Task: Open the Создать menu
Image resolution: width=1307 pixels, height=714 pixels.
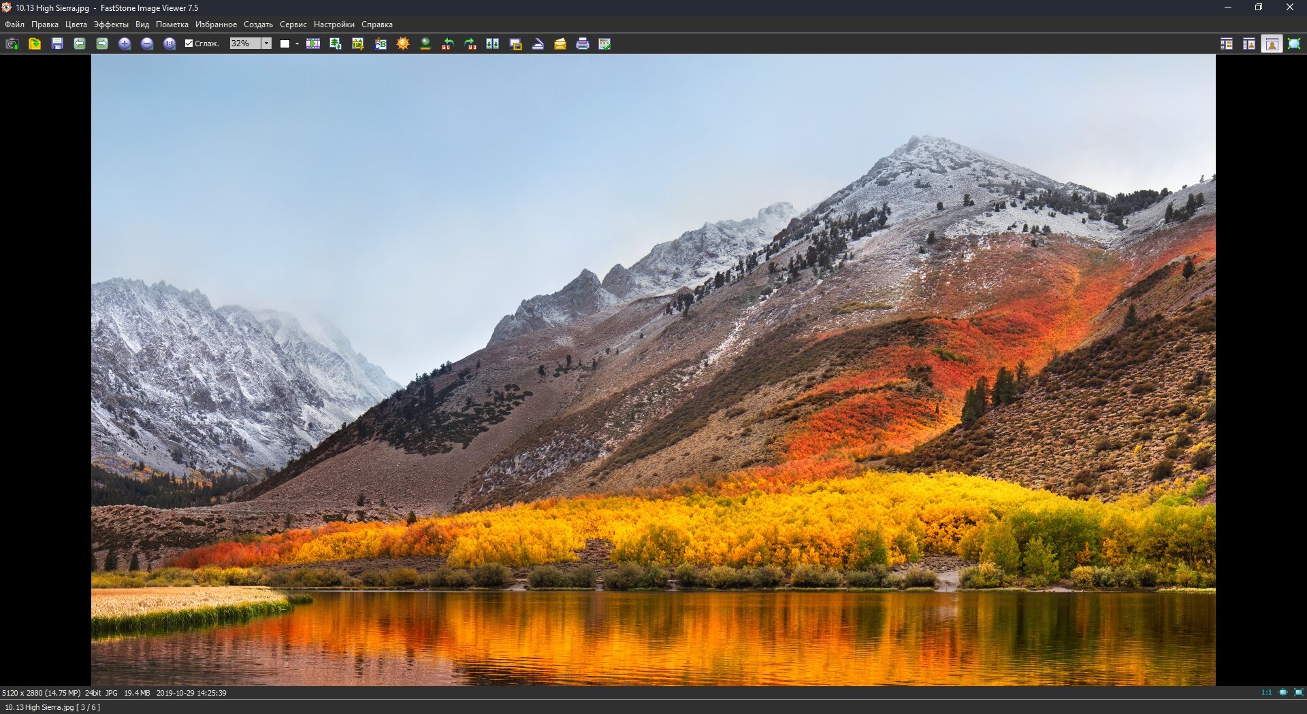Action: pos(259,24)
